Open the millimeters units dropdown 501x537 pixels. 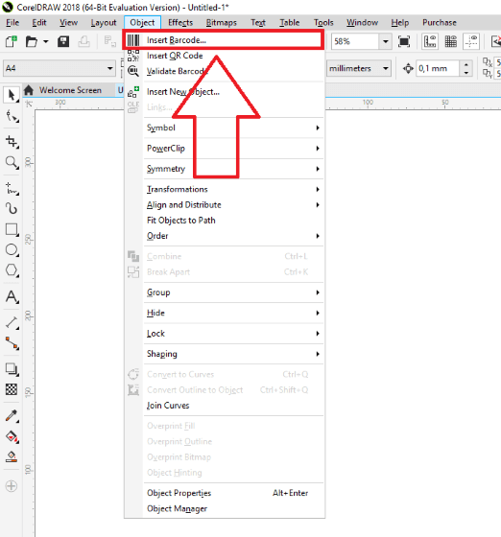pos(386,68)
